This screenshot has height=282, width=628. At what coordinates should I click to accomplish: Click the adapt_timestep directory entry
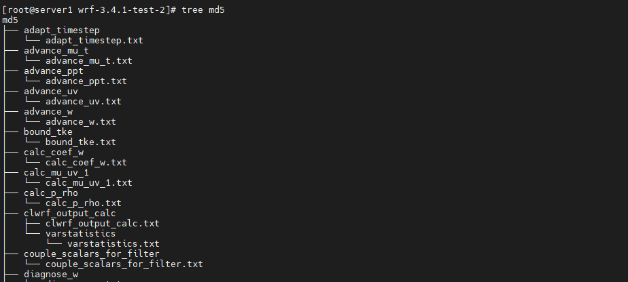pyautogui.click(x=62, y=31)
